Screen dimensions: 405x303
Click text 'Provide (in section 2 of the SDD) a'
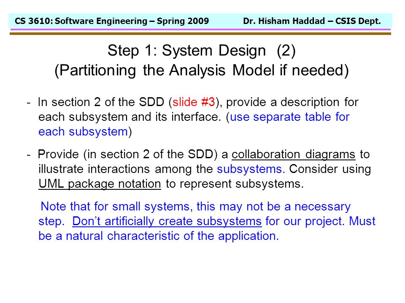click(x=133, y=154)
